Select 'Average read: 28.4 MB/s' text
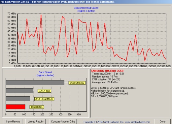The height and width of the screenshot is (124, 172). coord(105,82)
